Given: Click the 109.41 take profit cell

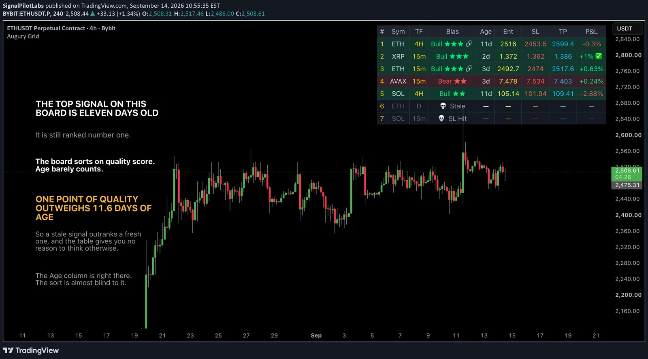Looking at the screenshot, I should pyautogui.click(x=563, y=94).
